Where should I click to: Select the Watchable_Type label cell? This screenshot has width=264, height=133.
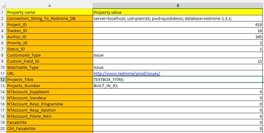click(49, 68)
